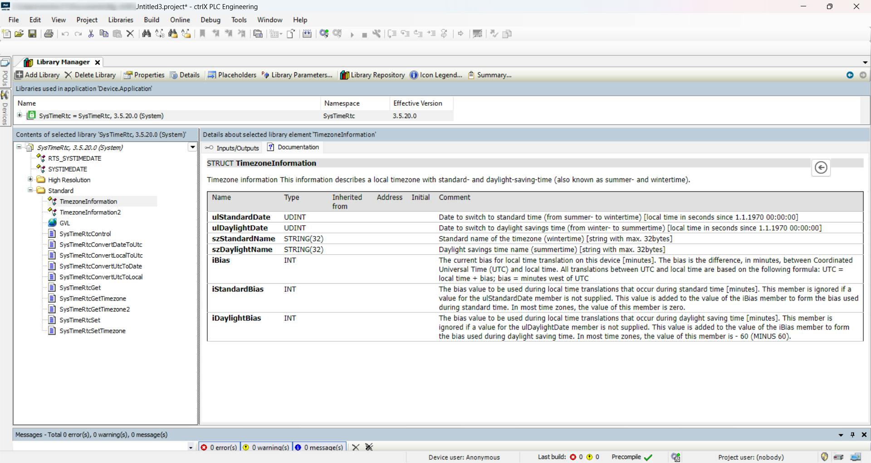The width and height of the screenshot is (871, 463).
Task: Close the Library Manager tab
Action: [x=97, y=62]
